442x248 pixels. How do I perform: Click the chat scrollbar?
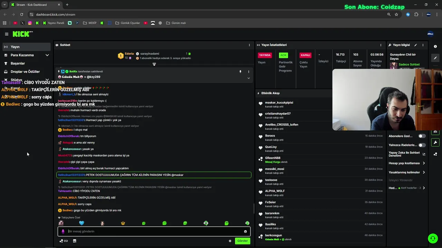tap(254, 208)
